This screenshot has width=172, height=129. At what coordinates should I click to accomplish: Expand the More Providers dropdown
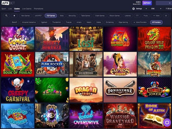tap(140, 22)
